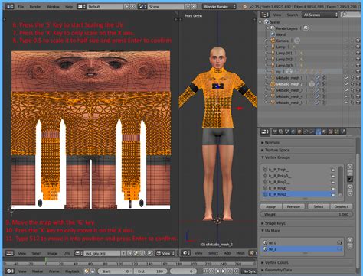Click the add UV map plus button

pyautogui.click(x=350, y=240)
